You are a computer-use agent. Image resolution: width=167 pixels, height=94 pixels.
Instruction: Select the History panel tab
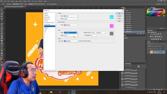pos(123,8)
